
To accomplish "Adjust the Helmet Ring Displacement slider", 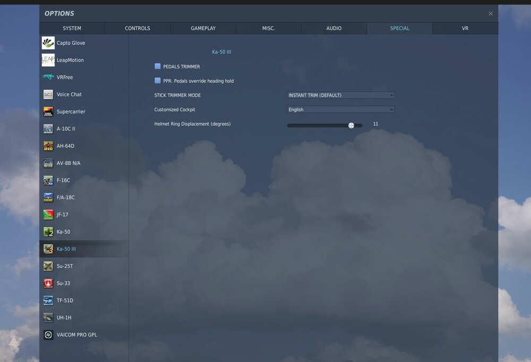I will 351,125.
